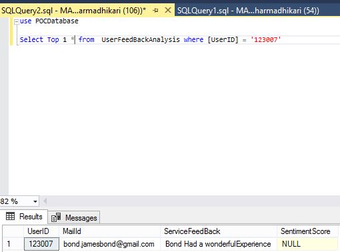Click the 'where' keyword in query
This screenshot has height=252, width=340.
click(x=193, y=39)
